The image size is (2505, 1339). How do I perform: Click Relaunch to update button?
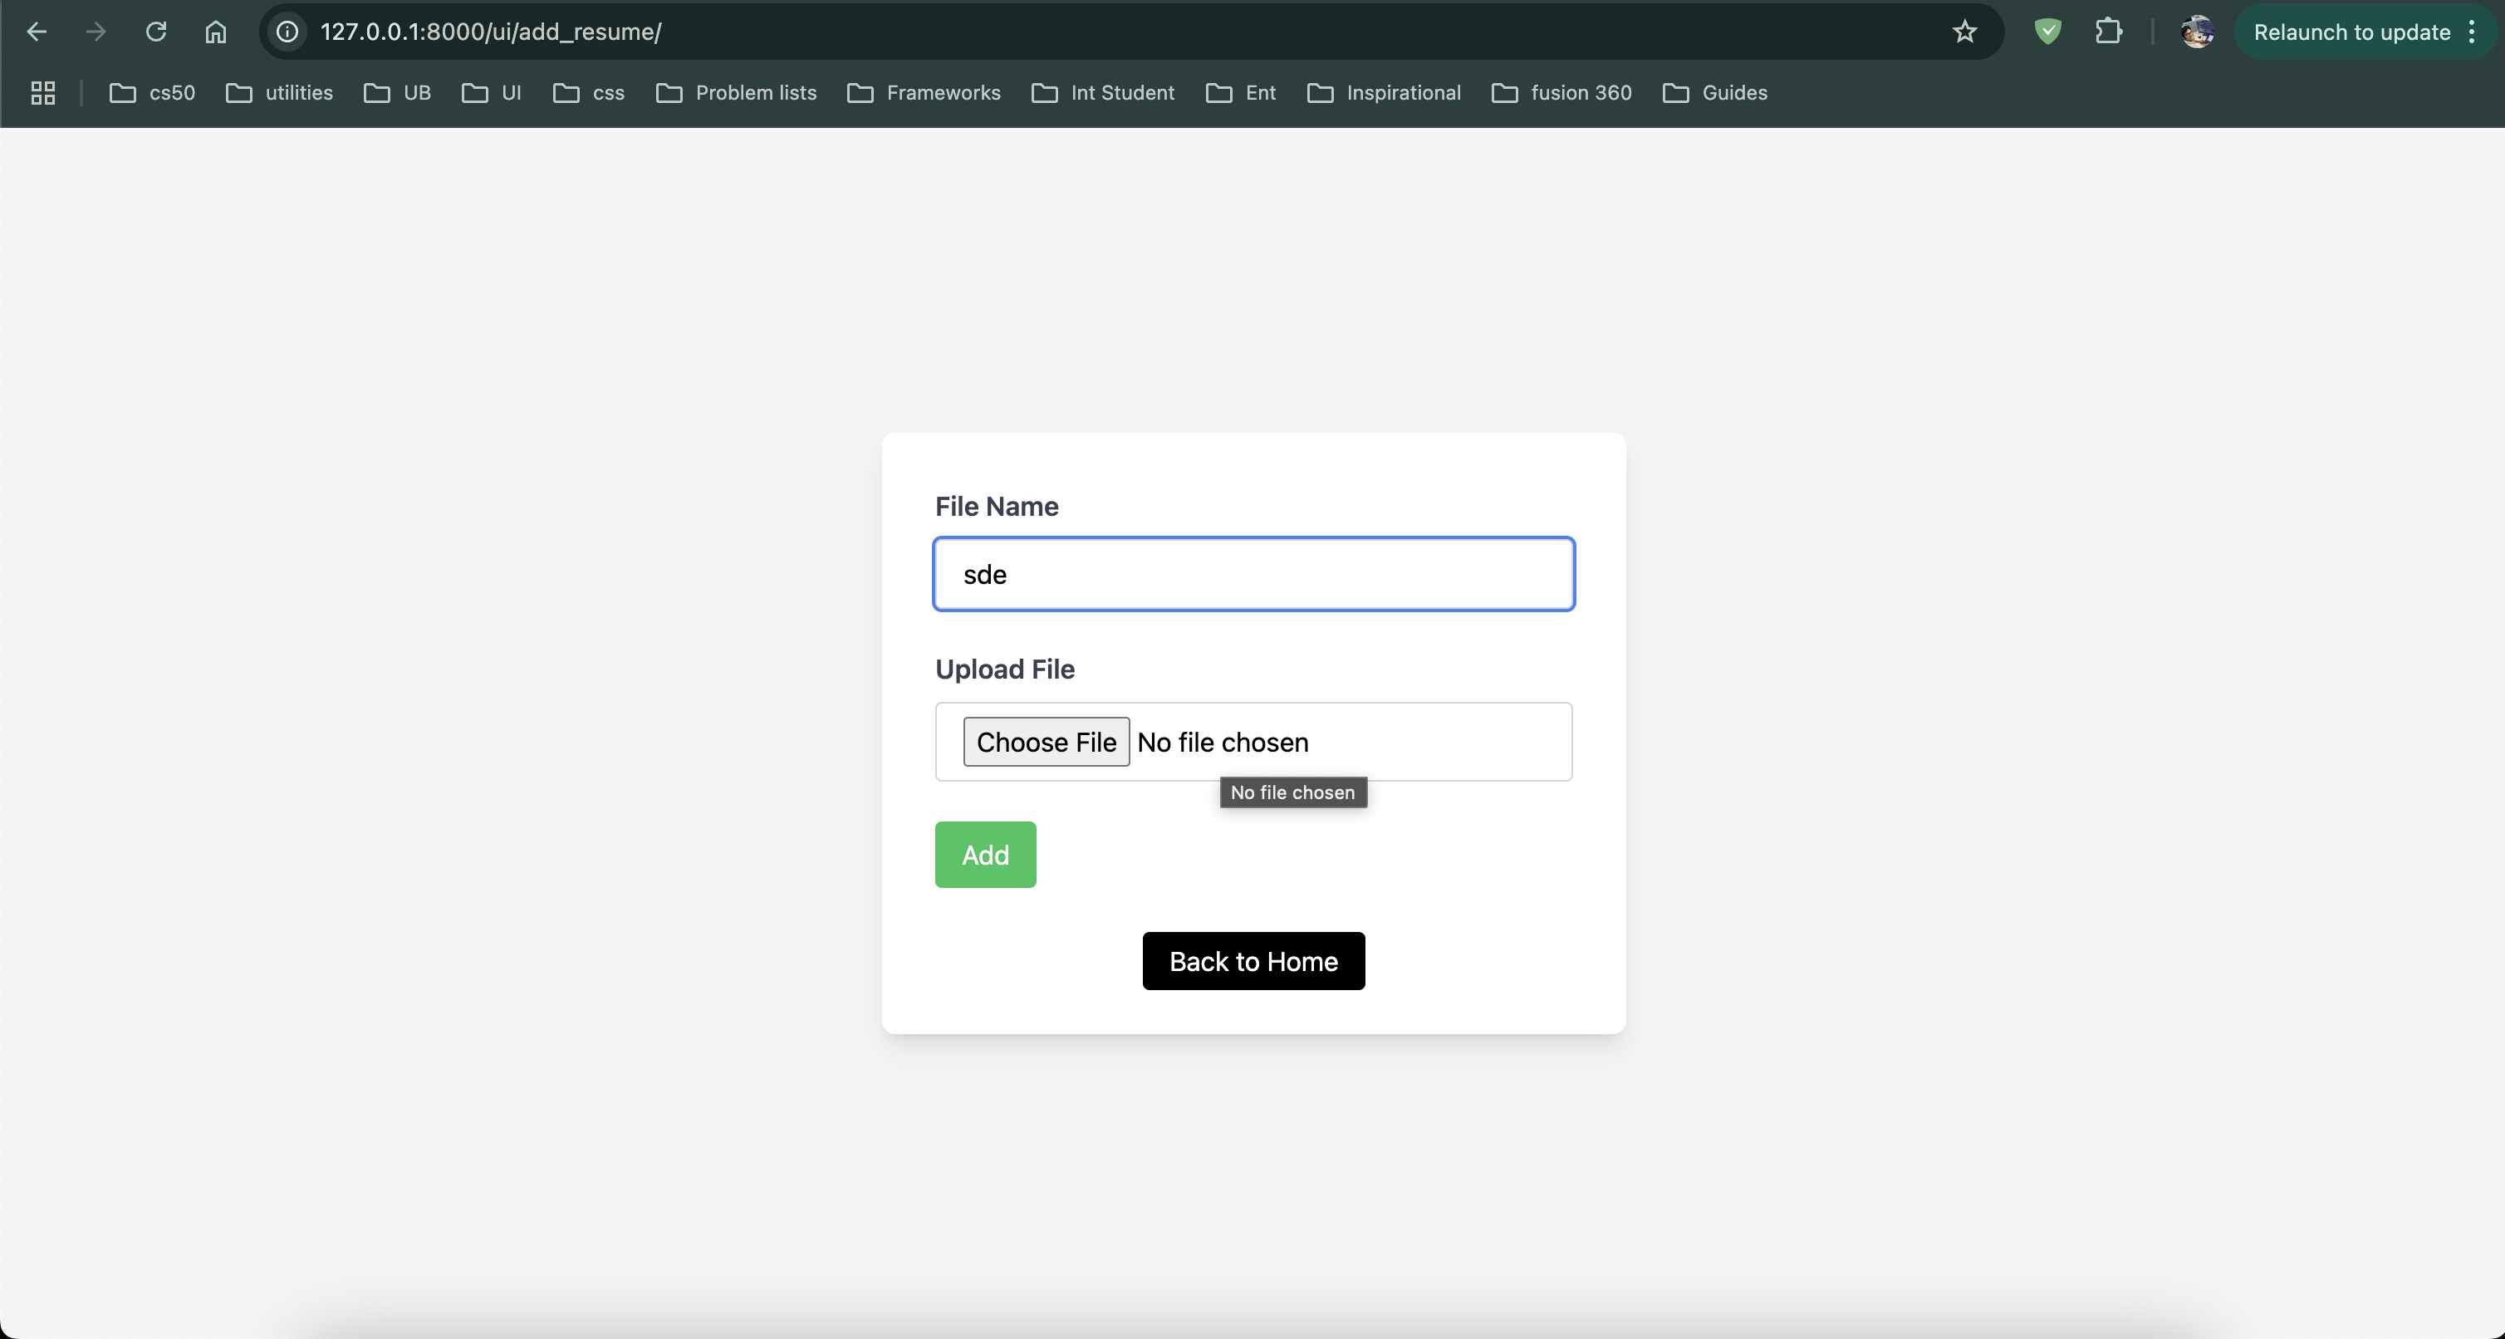coord(2351,32)
